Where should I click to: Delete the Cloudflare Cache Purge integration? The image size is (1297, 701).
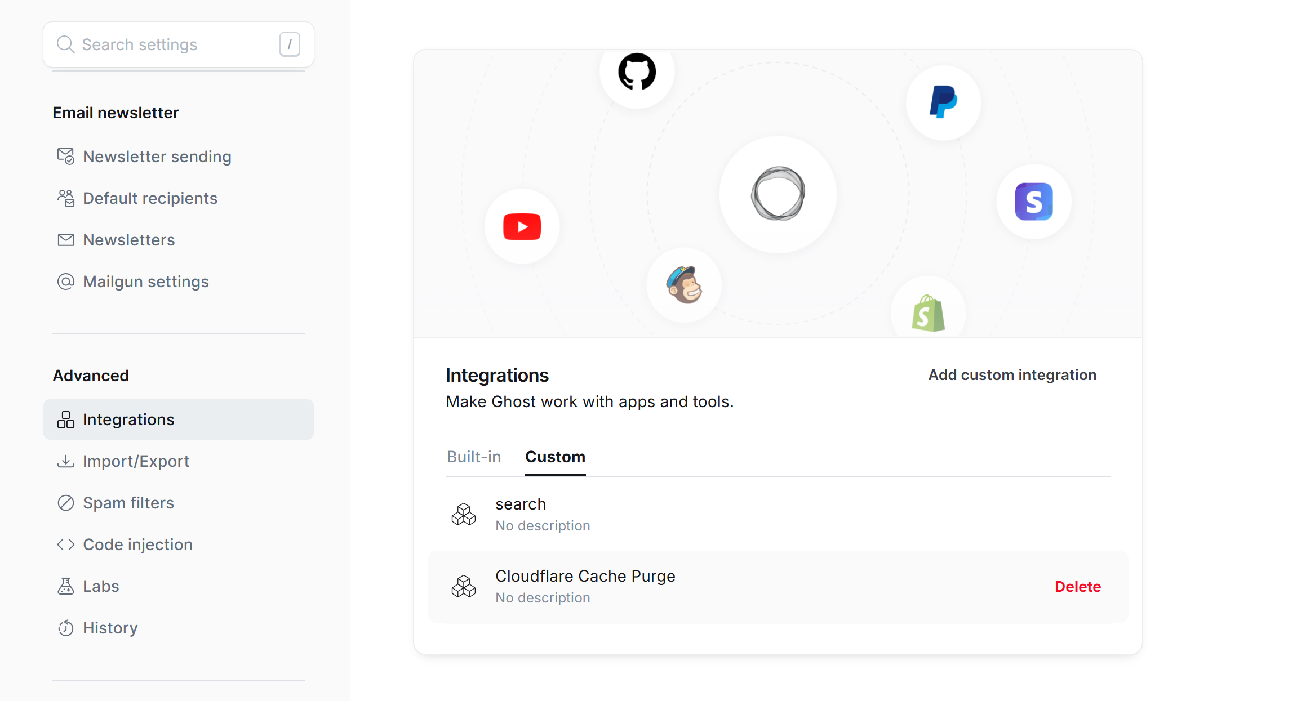1078,586
